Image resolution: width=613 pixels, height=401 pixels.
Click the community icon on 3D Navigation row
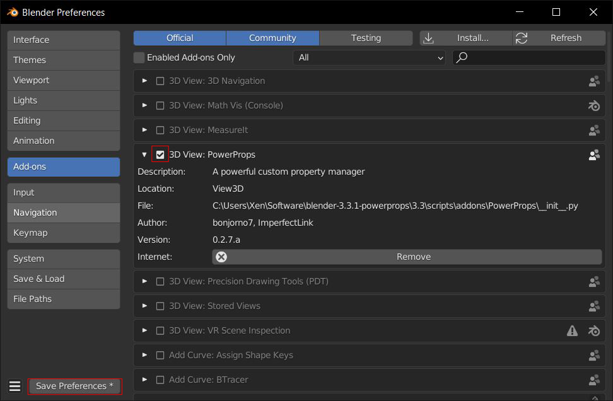[x=594, y=81]
